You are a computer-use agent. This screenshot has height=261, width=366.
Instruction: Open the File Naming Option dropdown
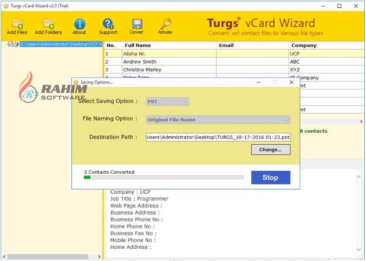click(218, 120)
